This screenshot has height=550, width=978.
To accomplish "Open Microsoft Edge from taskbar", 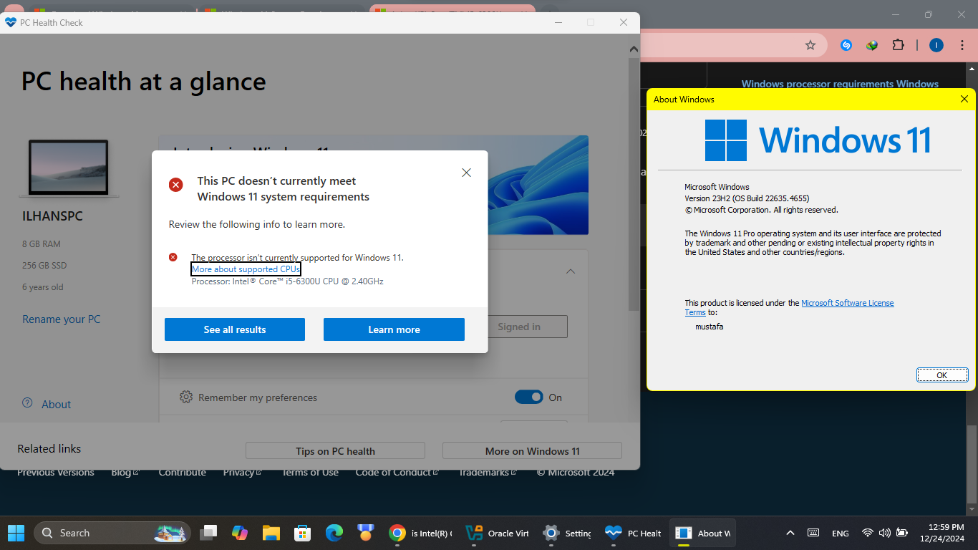I will coord(334,533).
